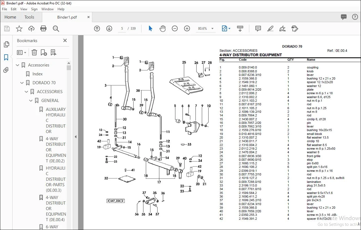Open the Sign document pen tool
The height and width of the screenshot is (230, 361).
(283, 29)
